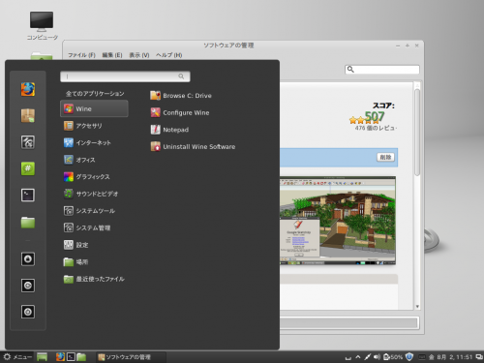
Task: Click the Software Manager vertical scrollbar
Action: (x=417, y=133)
